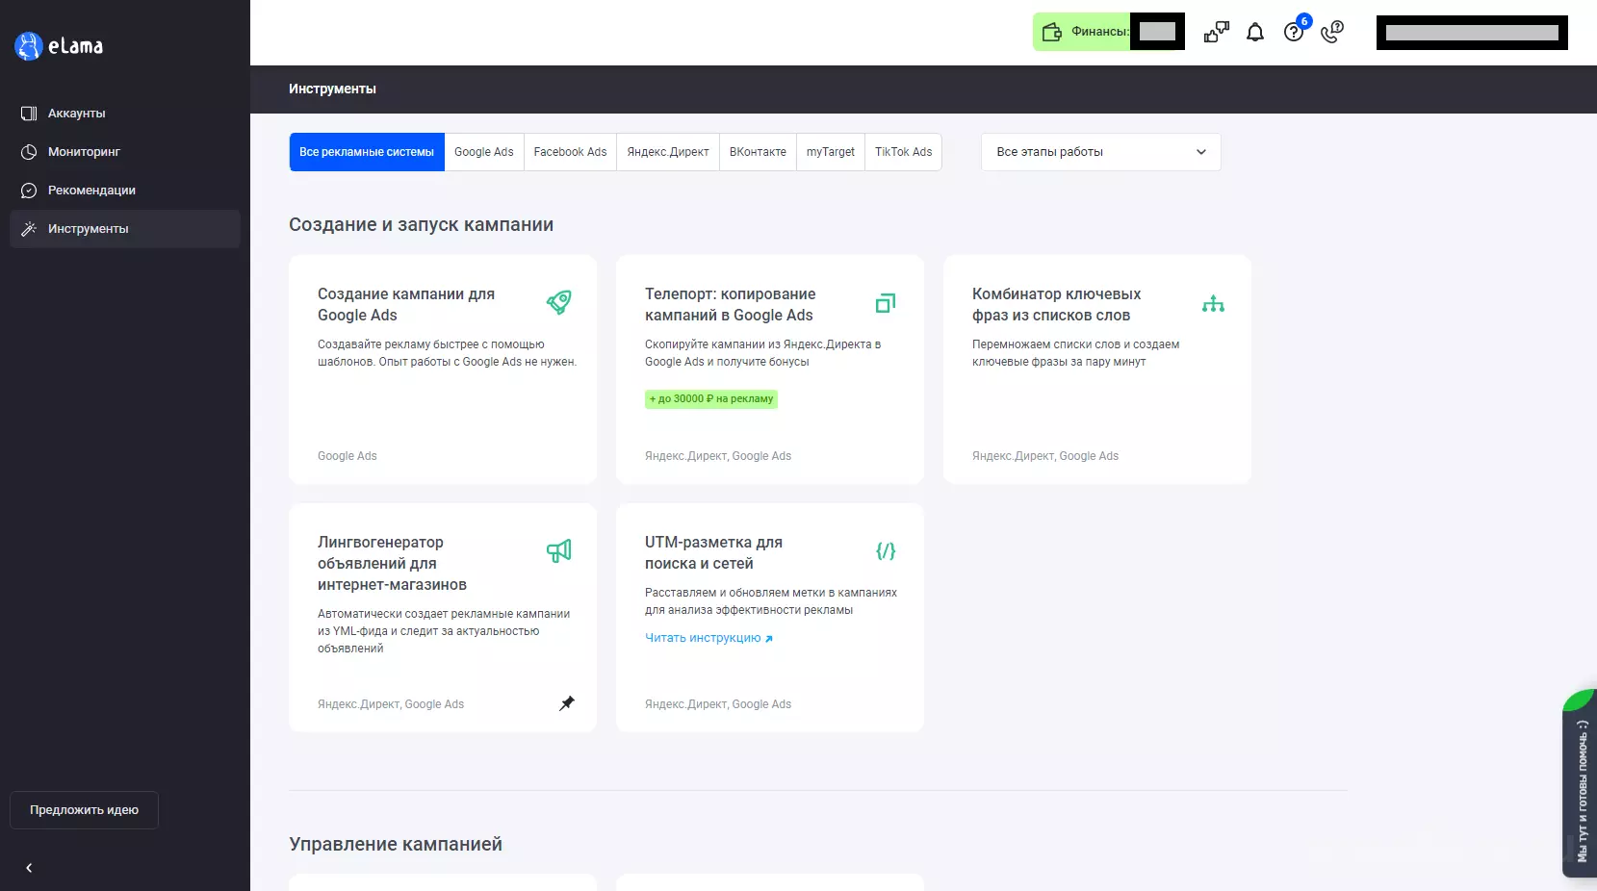The image size is (1597, 891).
Task: Open the help chat widget tab
Action: click(1580, 781)
